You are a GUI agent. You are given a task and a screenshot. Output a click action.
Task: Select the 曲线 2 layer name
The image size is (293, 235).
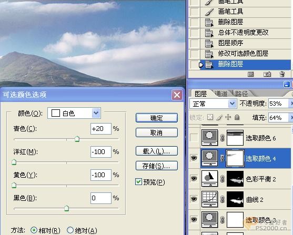(255, 199)
